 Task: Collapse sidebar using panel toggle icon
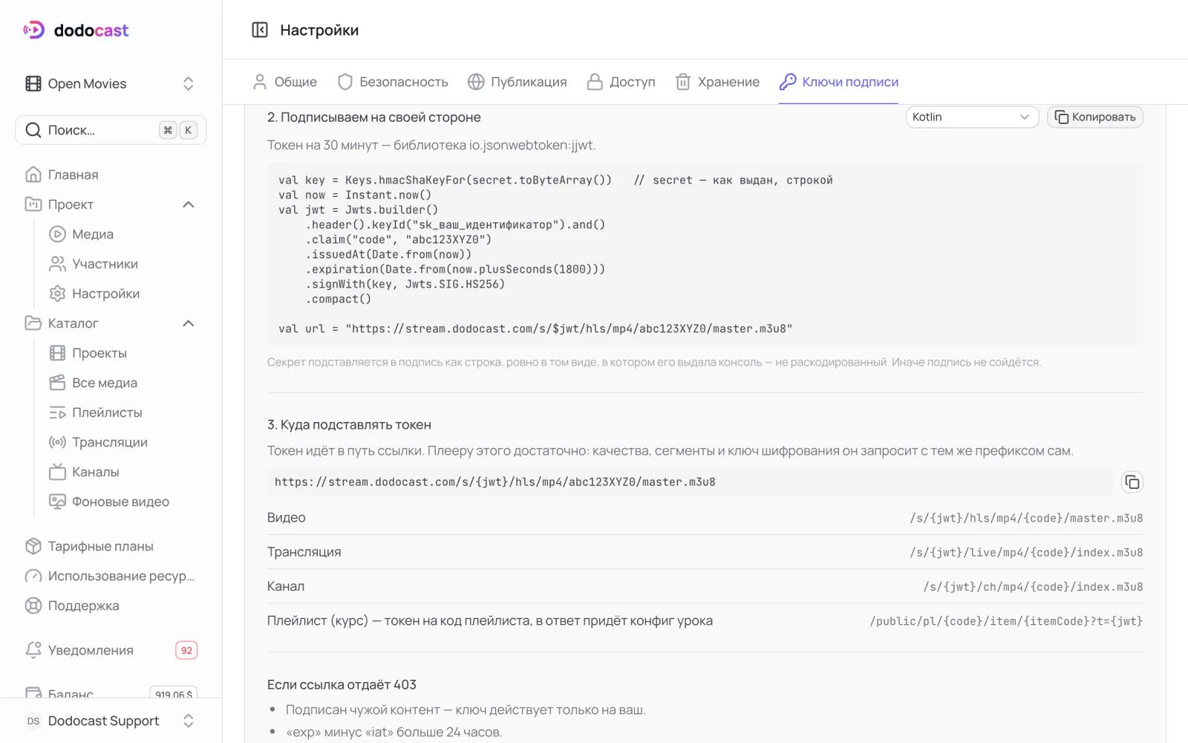(260, 30)
